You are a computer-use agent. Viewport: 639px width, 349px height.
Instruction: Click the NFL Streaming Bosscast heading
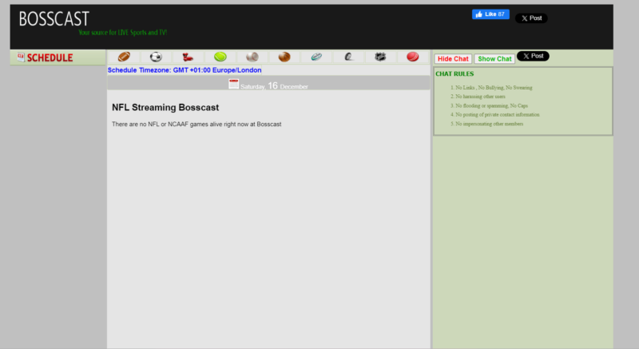(165, 108)
